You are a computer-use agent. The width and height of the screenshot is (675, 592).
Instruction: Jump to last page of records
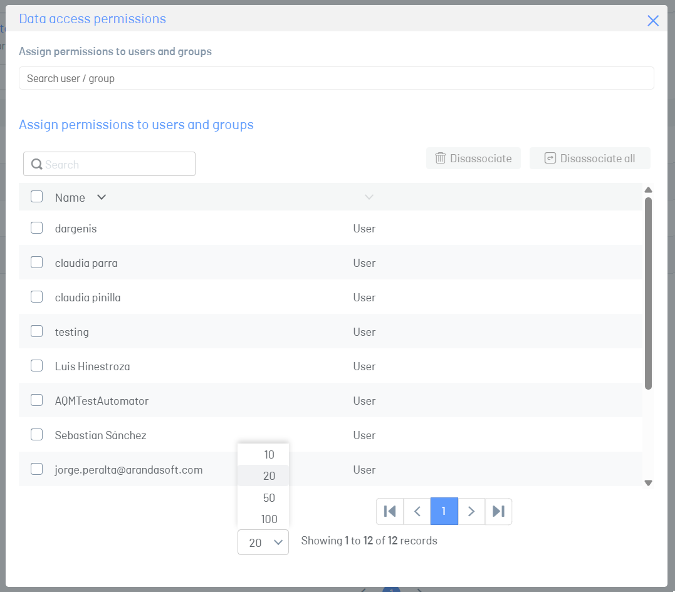[x=498, y=511]
